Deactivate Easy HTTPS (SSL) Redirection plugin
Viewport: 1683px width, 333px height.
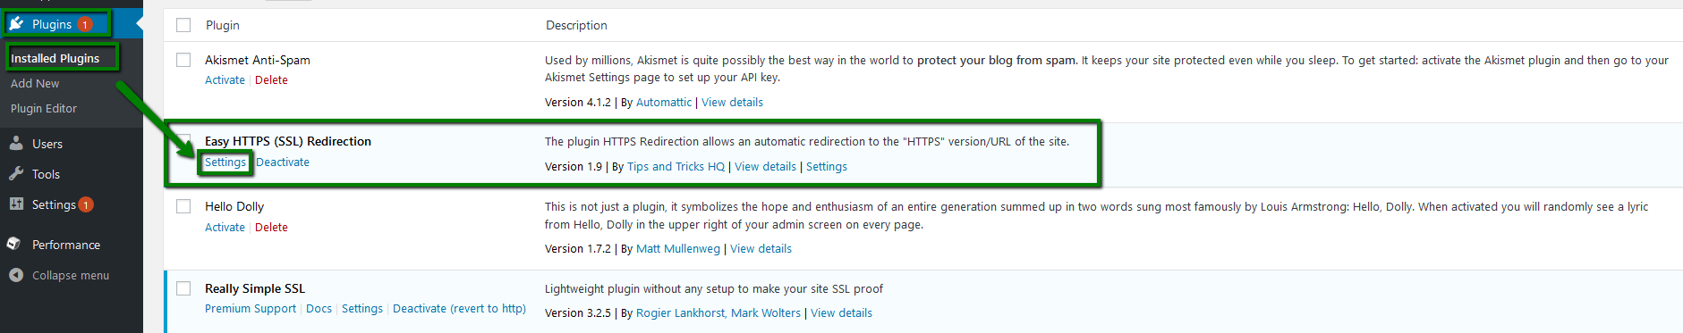click(283, 162)
